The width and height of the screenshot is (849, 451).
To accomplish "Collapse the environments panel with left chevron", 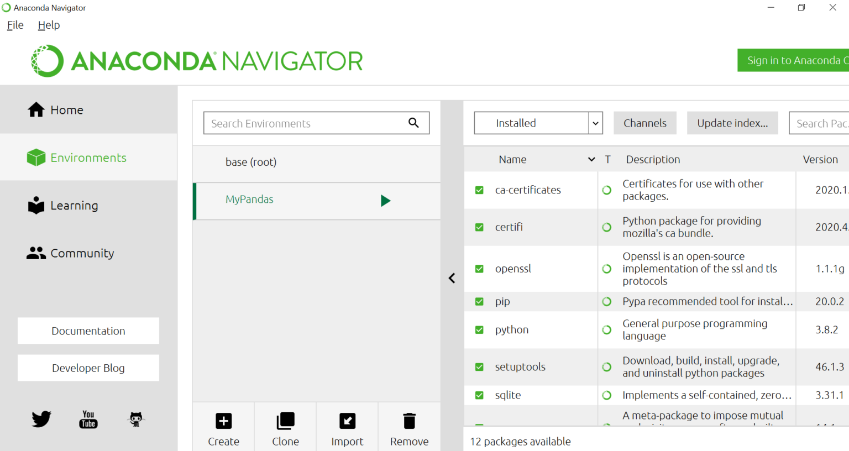I will (452, 278).
